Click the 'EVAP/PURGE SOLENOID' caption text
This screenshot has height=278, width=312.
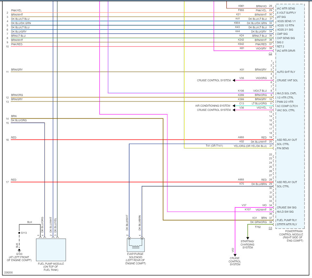pos(135,259)
